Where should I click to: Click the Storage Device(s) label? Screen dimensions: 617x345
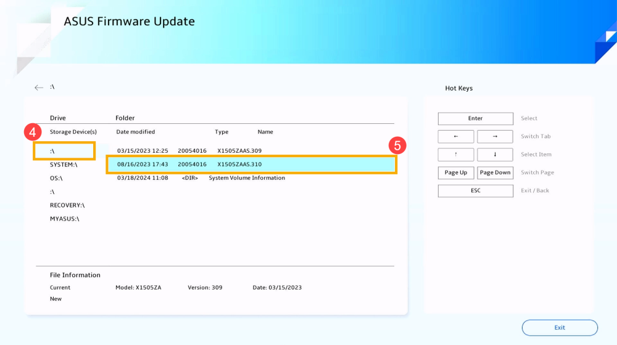click(73, 132)
